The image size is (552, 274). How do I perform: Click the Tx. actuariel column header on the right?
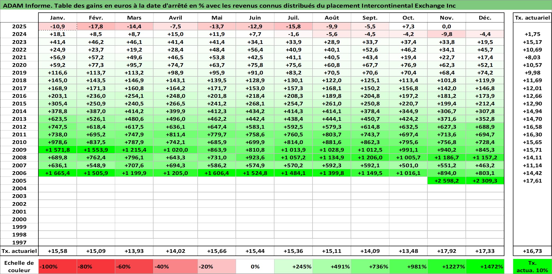(532, 18)
